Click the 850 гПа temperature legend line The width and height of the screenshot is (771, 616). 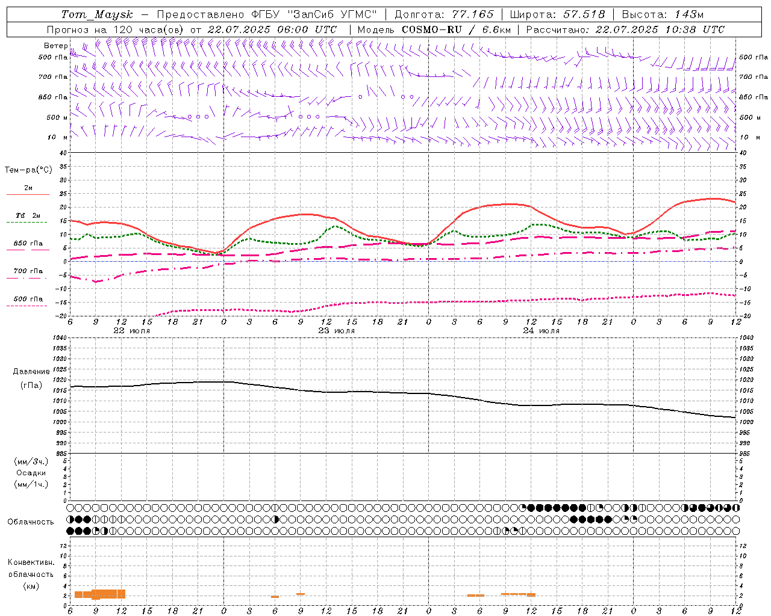tap(28, 250)
